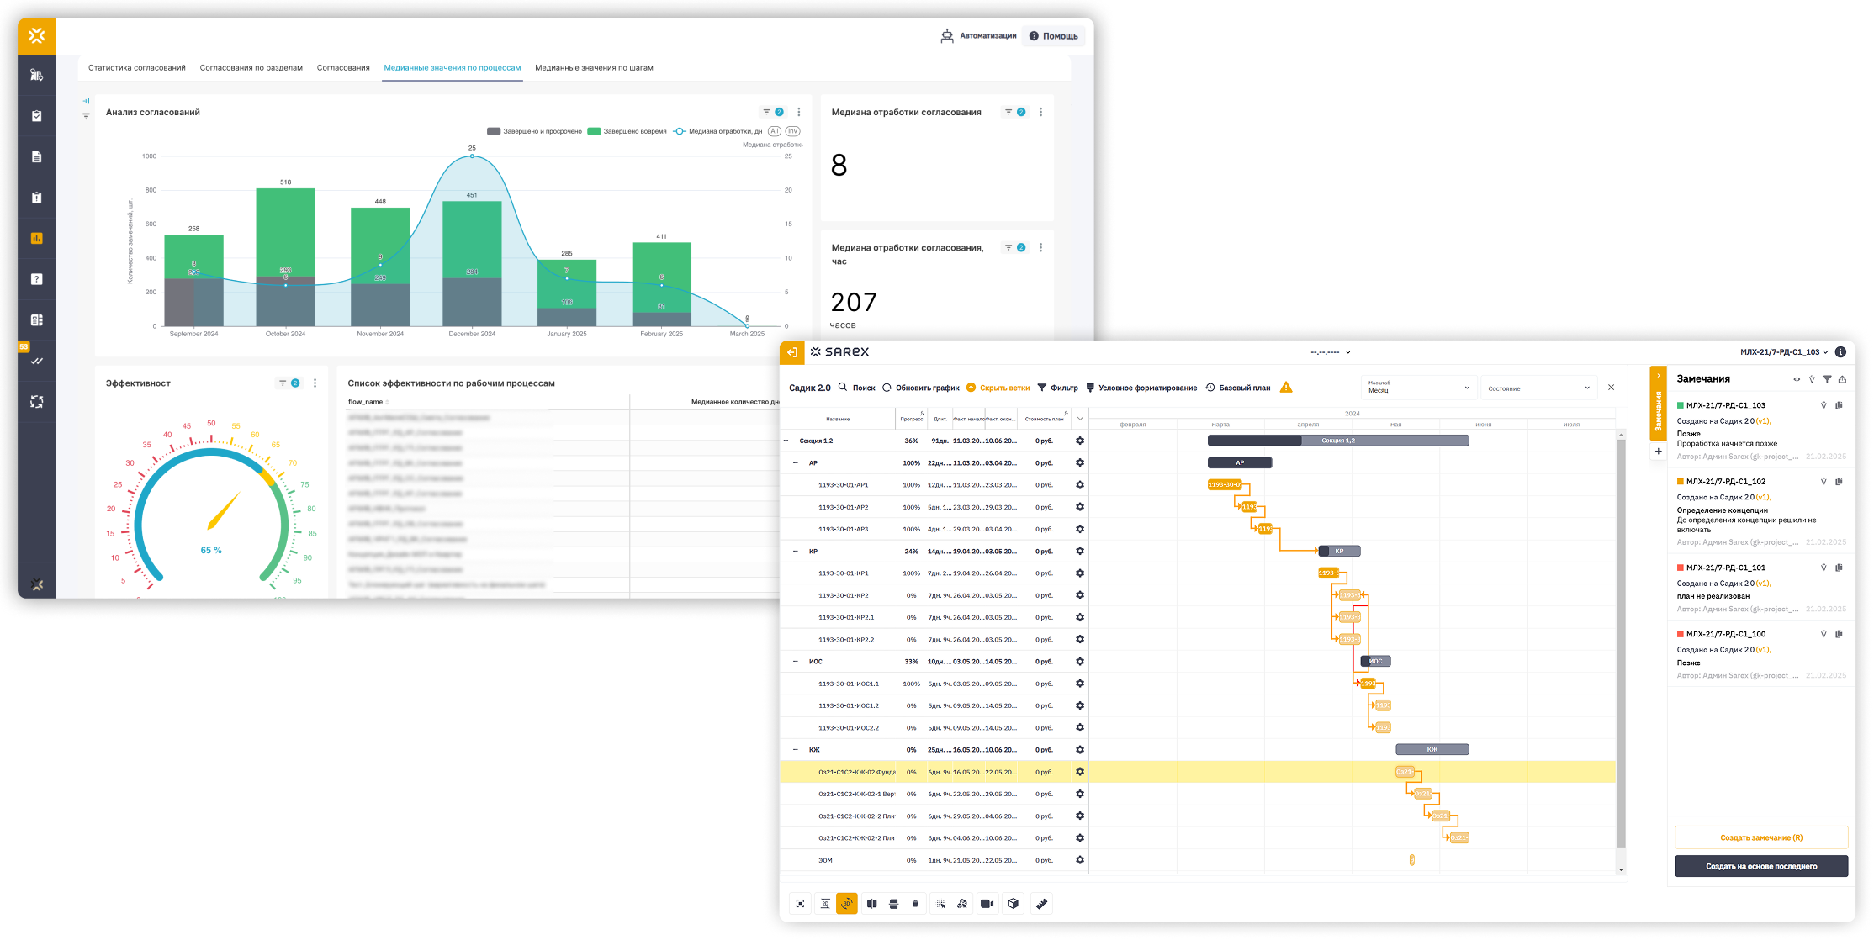Click the Помощь button
The height and width of the screenshot is (940, 1874).
(1053, 36)
